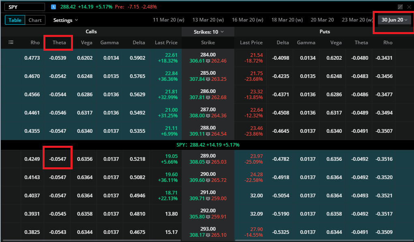Select the 11 Mar 20 (w) expiration
414x242 pixels.
click(168, 20)
